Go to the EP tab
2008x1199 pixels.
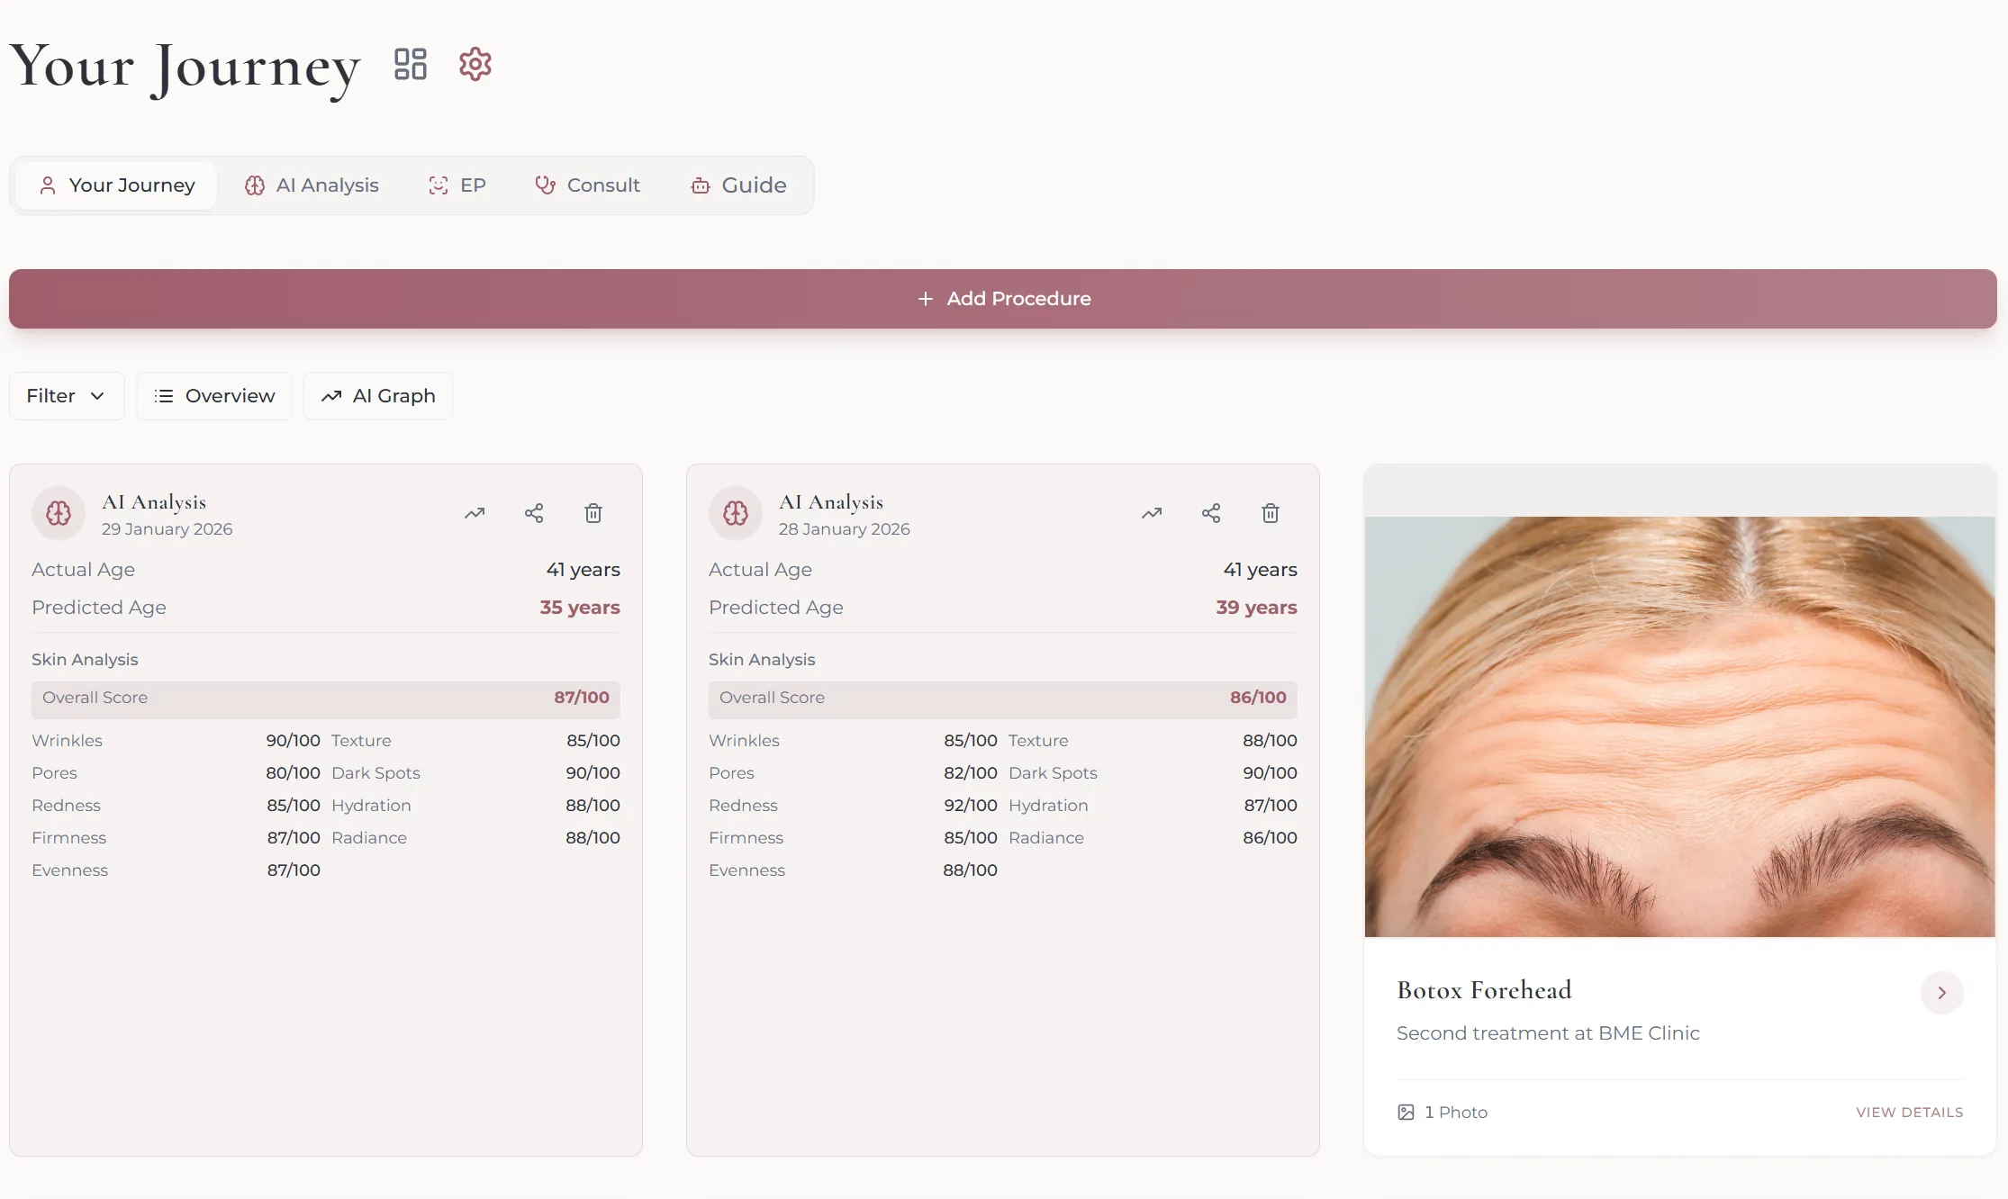point(457,185)
